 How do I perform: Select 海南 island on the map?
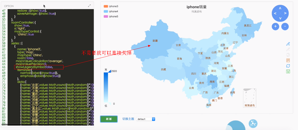209,105
